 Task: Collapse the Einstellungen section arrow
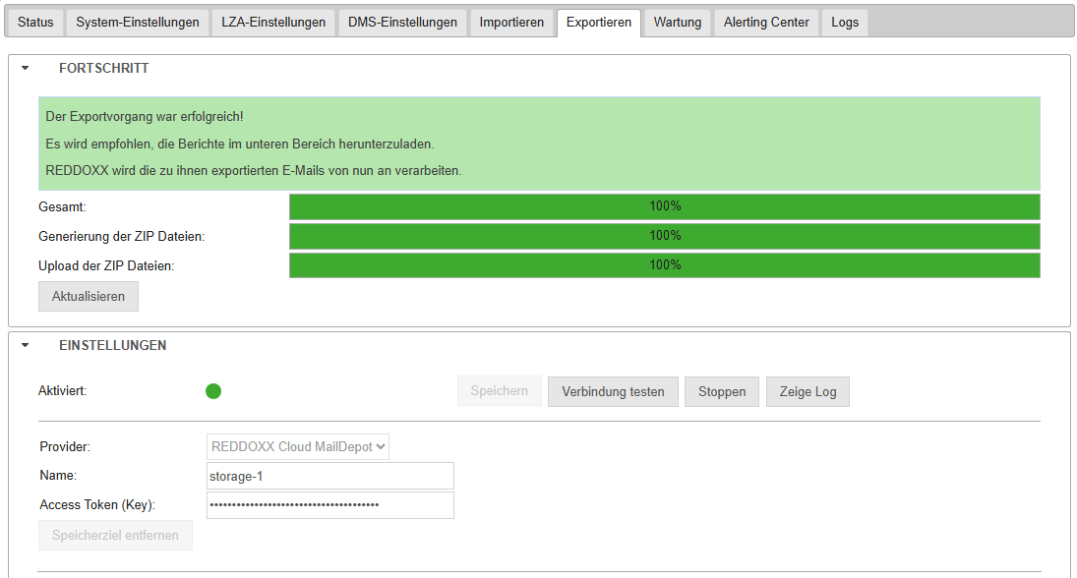tap(26, 346)
